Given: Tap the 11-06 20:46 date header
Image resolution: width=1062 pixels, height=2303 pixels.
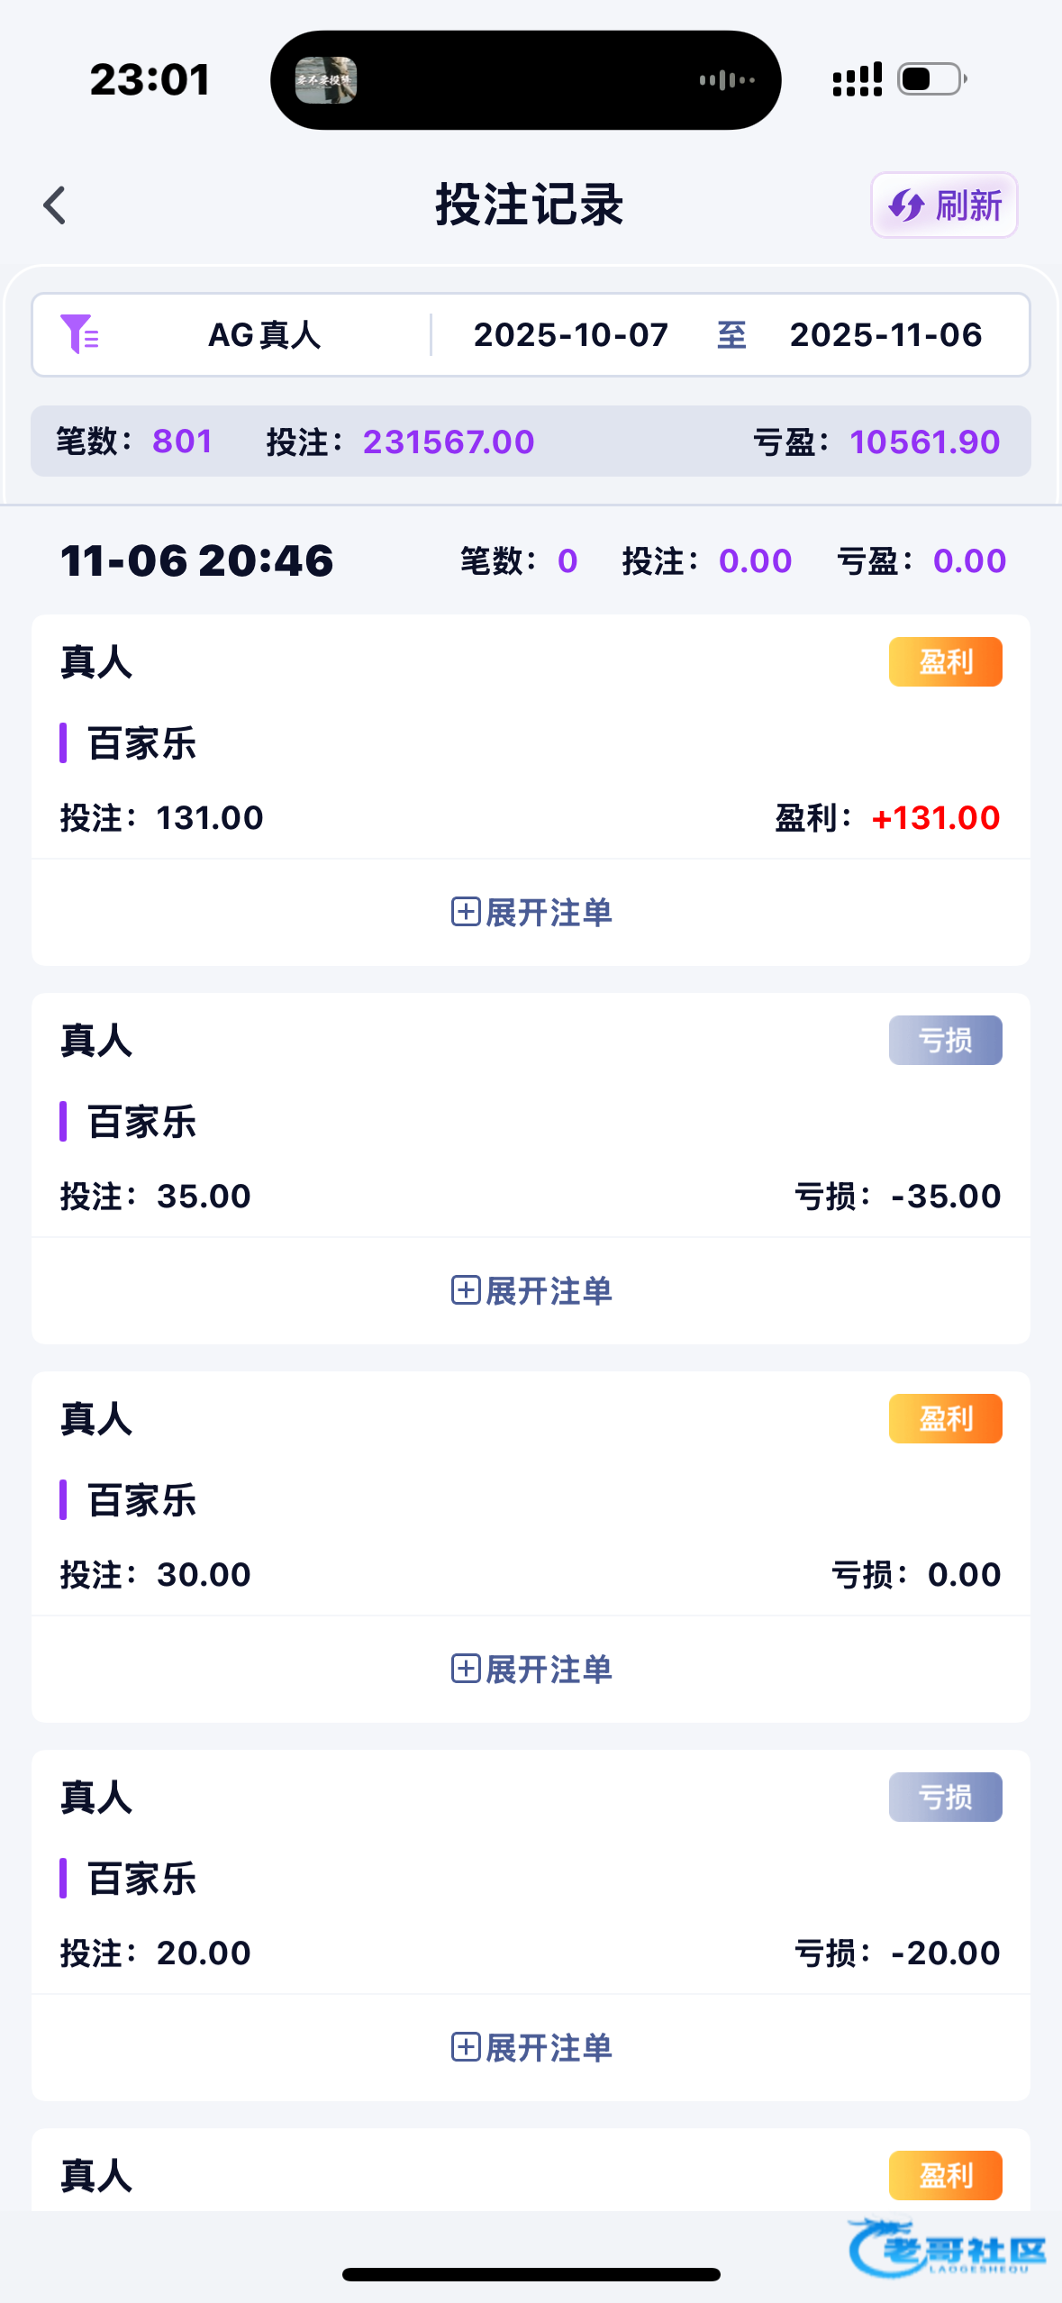Looking at the screenshot, I should [x=197, y=561].
